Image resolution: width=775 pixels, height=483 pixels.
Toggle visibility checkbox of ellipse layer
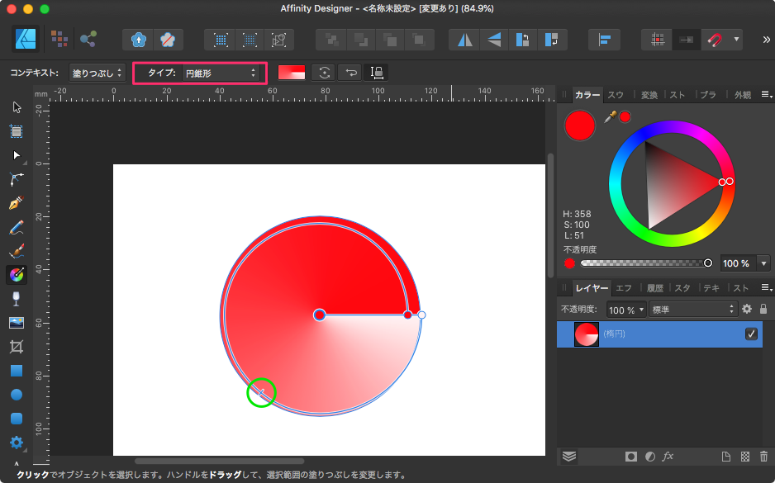point(751,334)
